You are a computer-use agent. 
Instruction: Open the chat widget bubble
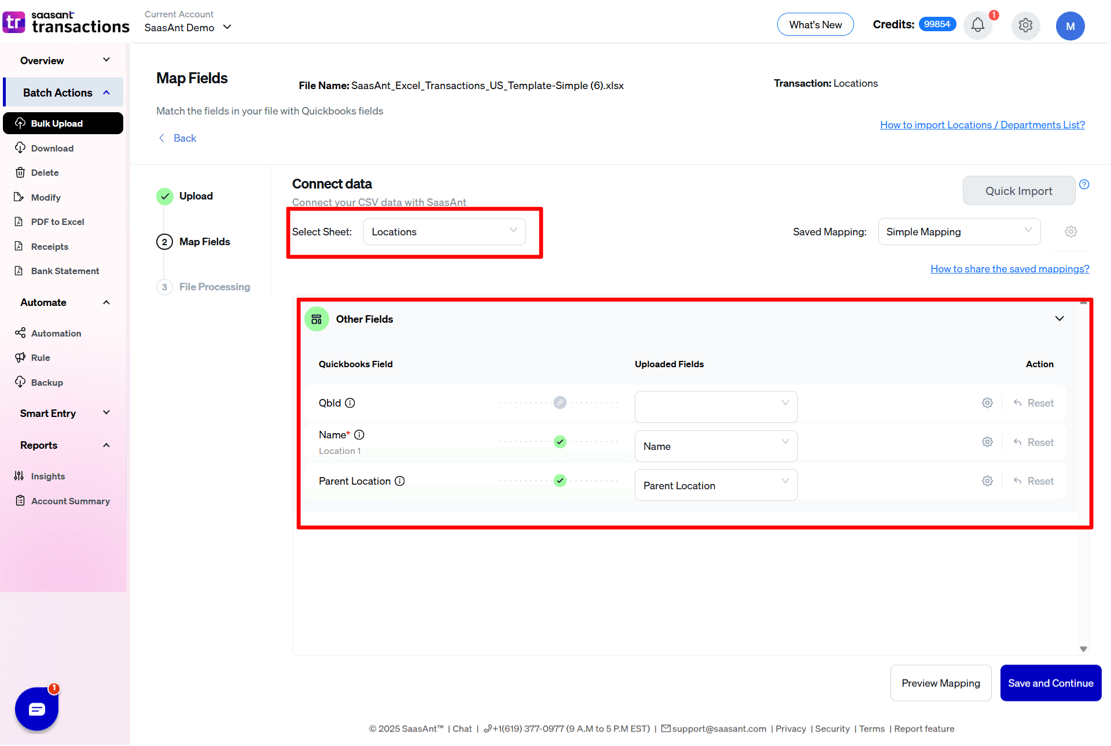(x=37, y=708)
